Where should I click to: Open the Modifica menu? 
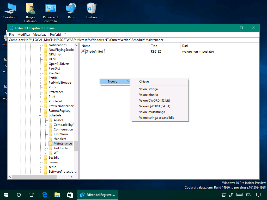[x=23, y=35]
